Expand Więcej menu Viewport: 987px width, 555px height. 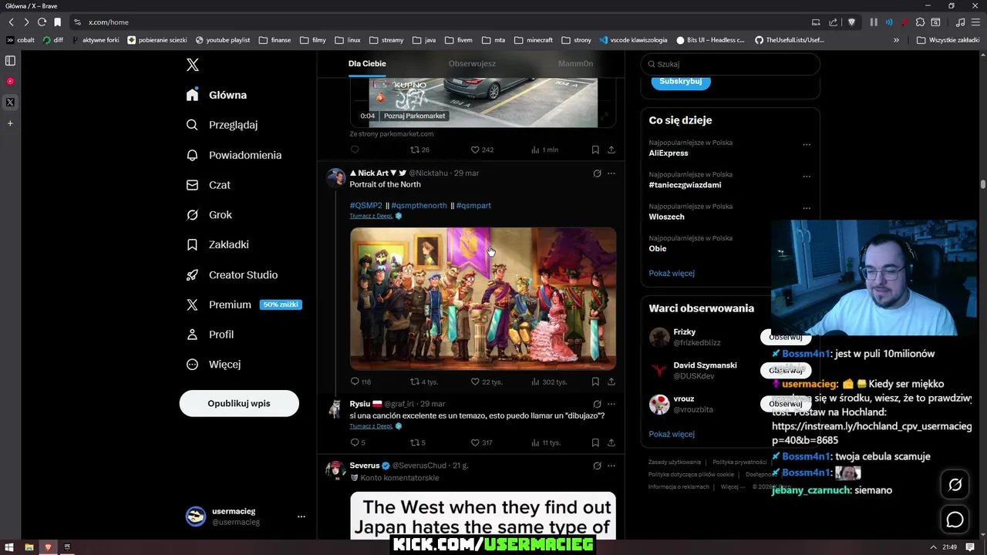[214, 365]
